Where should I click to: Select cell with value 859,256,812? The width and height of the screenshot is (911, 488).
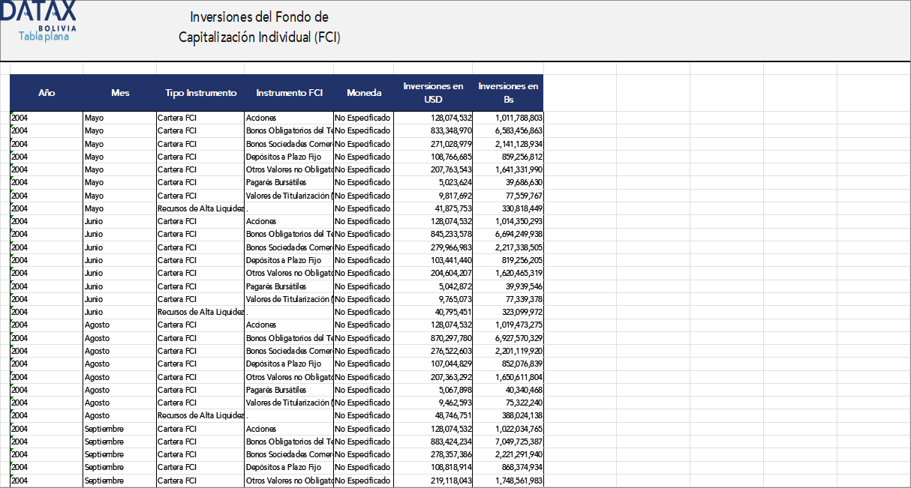(x=509, y=157)
